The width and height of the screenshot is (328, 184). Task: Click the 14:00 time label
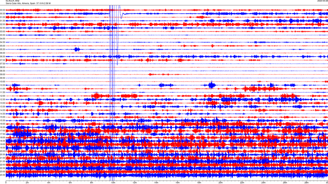[2, 110]
